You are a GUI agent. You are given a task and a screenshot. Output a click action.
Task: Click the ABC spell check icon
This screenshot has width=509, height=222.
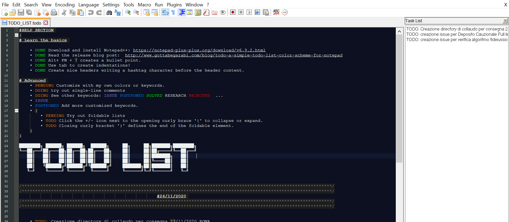pyautogui.click(x=276, y=12)
